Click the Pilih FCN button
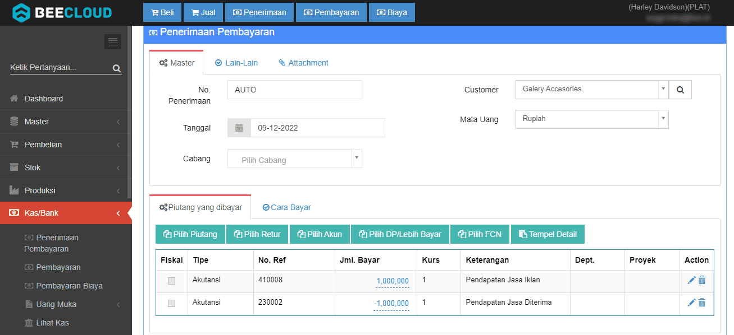Screen dimensions: 734x335 [480, 234]
